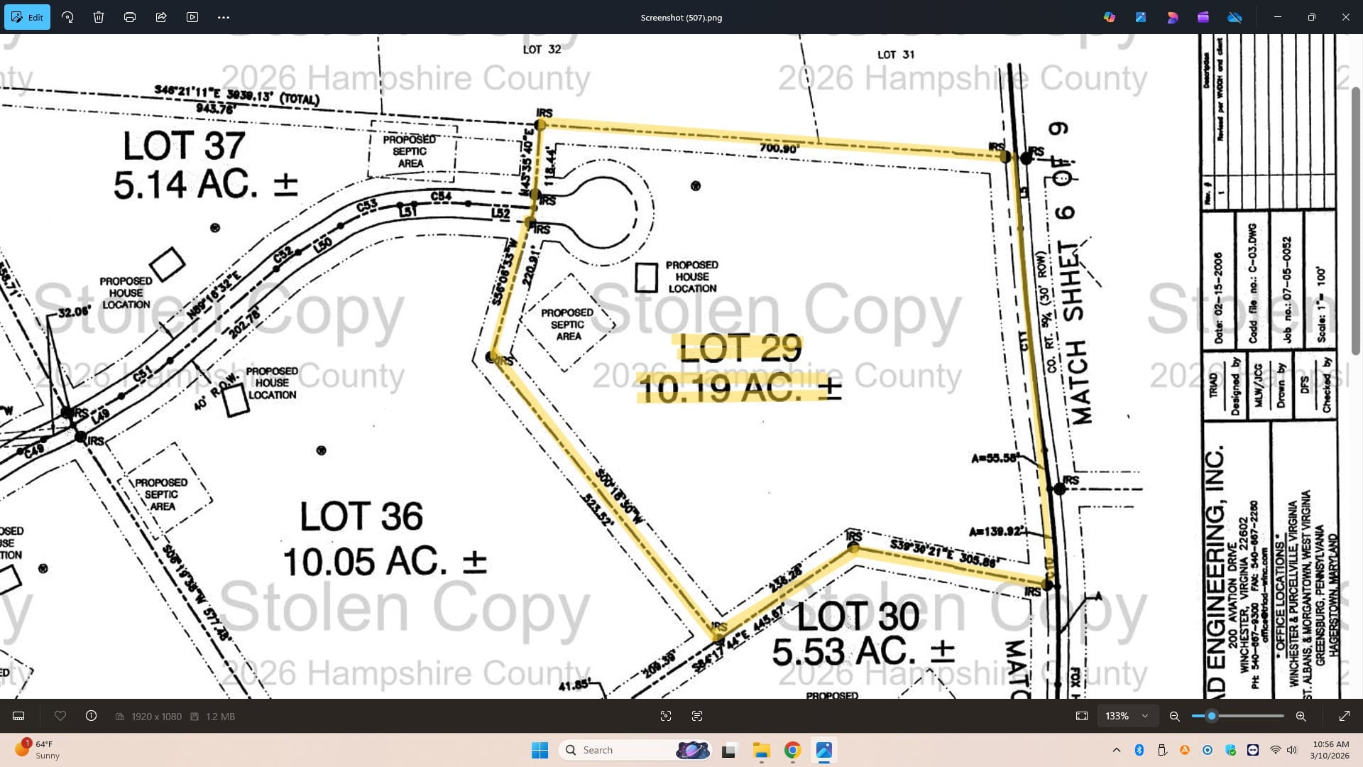
Task: Start the slideshow using the play icon
Action: (192, 17)
